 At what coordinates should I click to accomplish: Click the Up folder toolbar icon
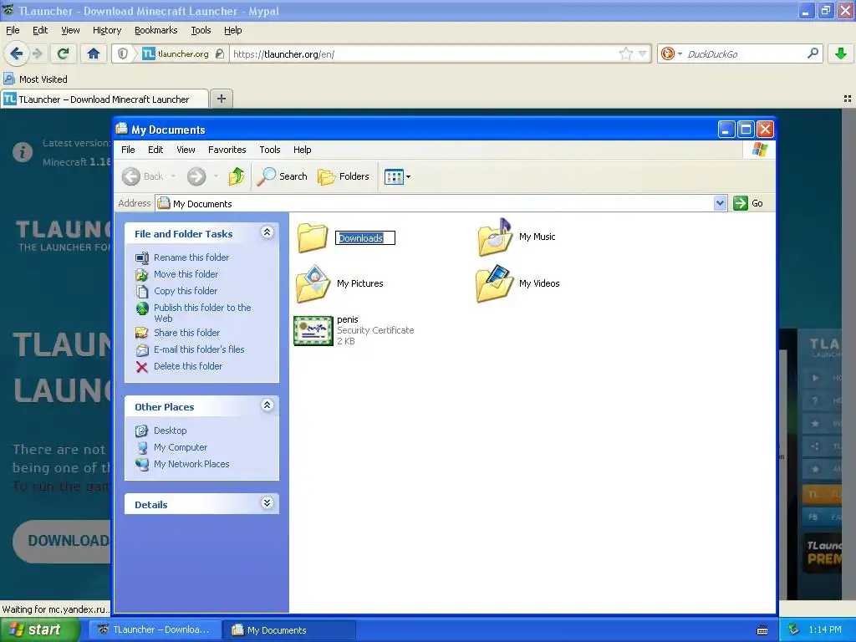click(237, 176)
